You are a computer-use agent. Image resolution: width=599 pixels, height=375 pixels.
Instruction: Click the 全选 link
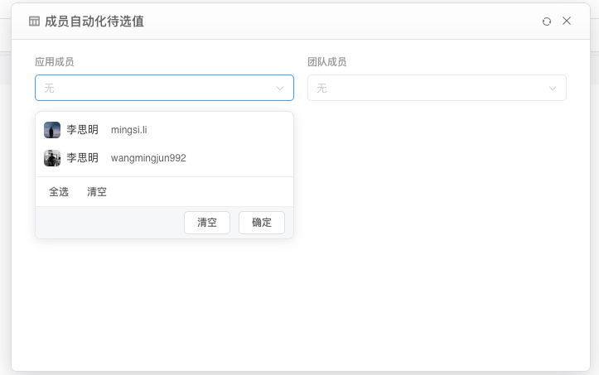click(x=59, y=192)
